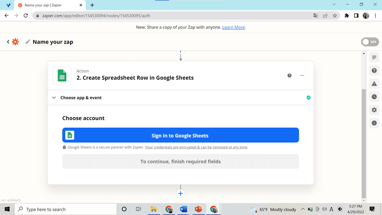Open the sidebar help question icon
Image resolution: width=382 pixels, height=215 pixels.
tap(374, 71)
